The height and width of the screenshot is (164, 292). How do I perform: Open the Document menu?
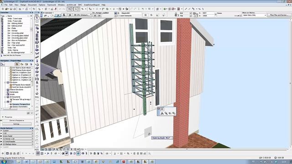point(32,5)
